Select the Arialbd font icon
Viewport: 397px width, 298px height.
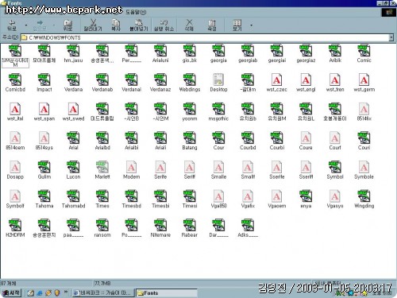(102, 141)
